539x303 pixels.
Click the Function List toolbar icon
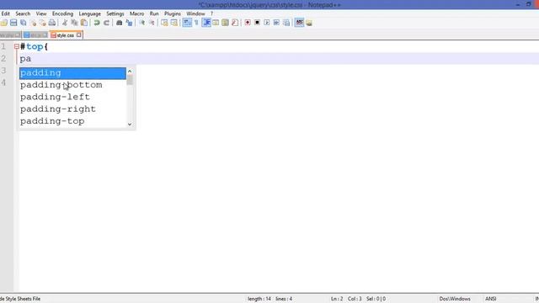click(235, 23)
